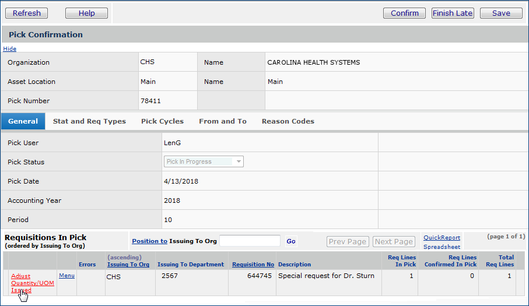Open the Stat and Req Types tab
Screen dimensions: 529x306
89,121
